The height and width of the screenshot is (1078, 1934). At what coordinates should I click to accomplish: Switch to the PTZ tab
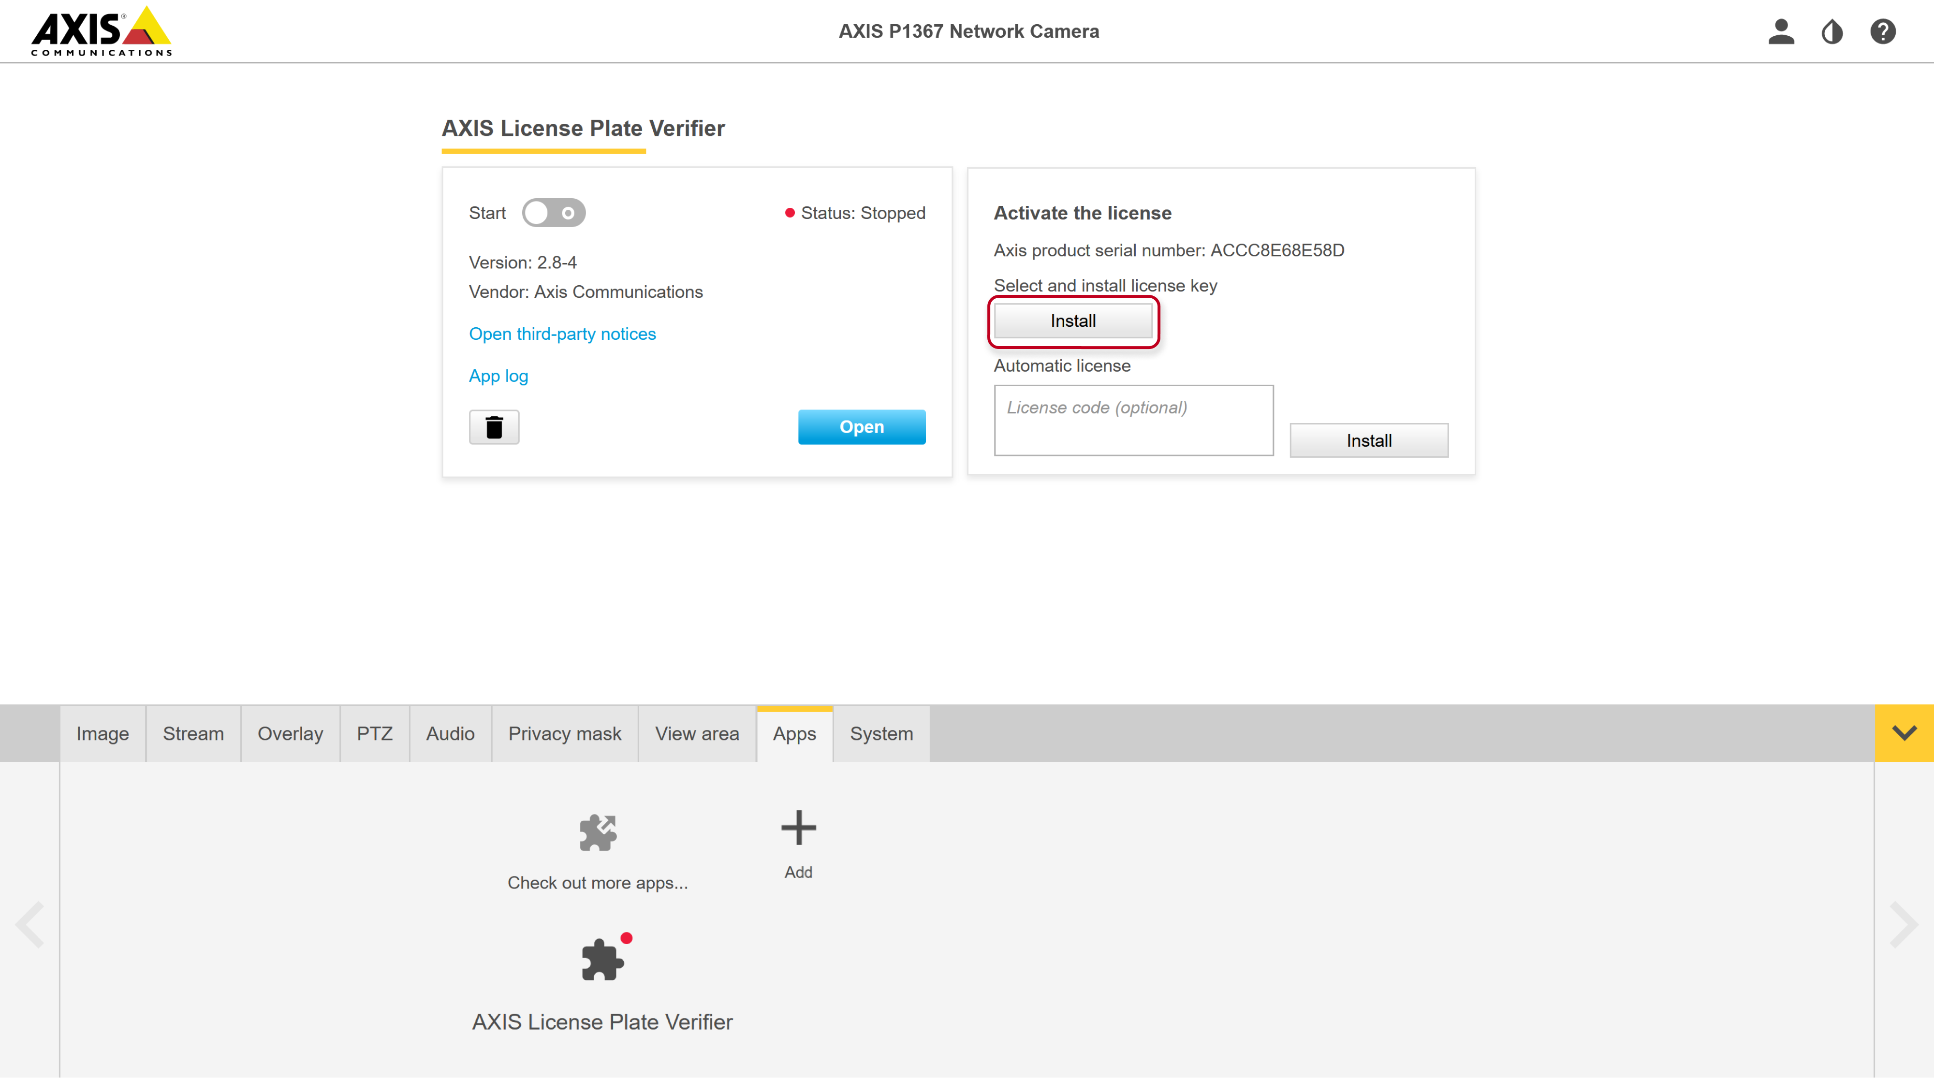tap(375, 733)
